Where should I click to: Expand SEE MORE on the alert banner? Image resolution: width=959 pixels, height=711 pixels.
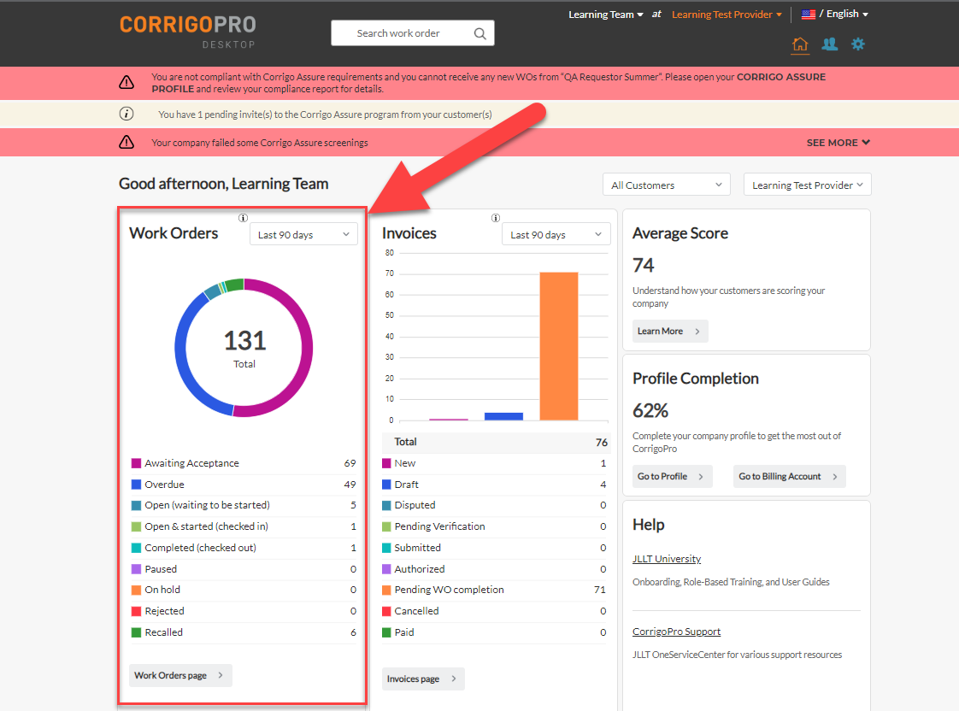(x=838, y=143)
